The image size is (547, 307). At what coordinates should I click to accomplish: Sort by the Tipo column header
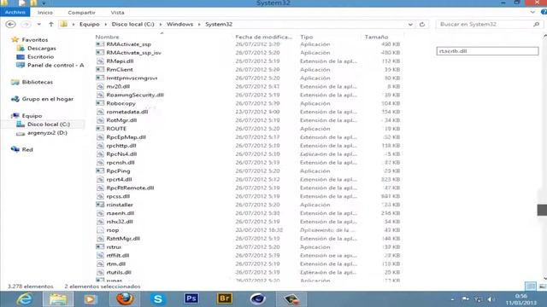(306, 37)
